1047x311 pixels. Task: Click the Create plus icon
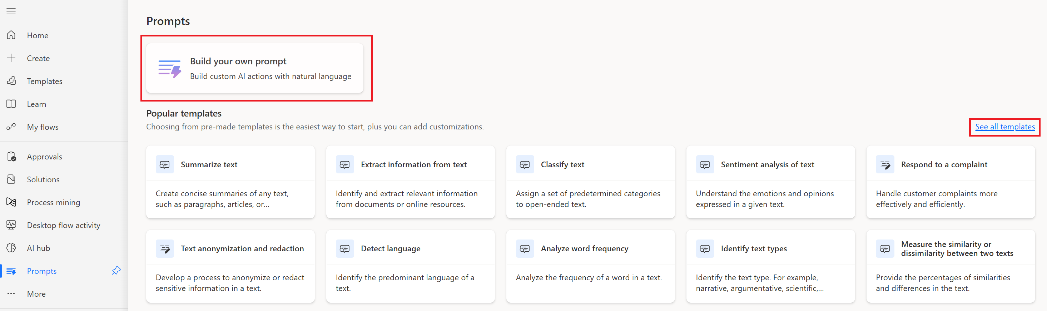coord(11,58)
